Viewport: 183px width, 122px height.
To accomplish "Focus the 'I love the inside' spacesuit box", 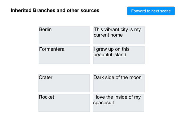I will click(x=119, y=103).
